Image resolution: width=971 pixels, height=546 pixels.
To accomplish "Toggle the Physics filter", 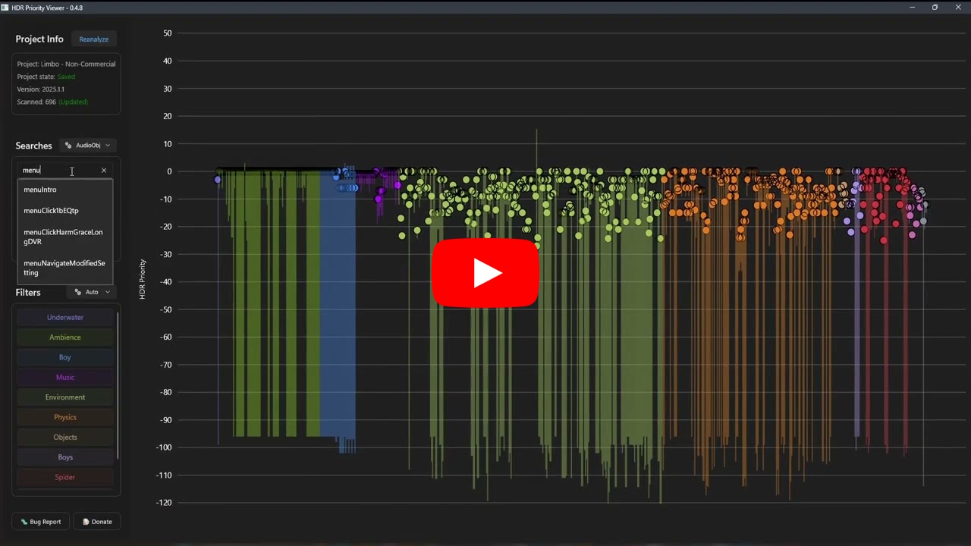I will tap(65, 417).
